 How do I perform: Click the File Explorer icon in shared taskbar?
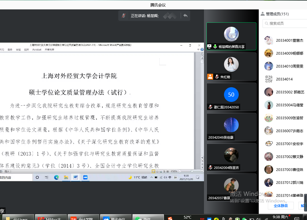pos(66,177)
